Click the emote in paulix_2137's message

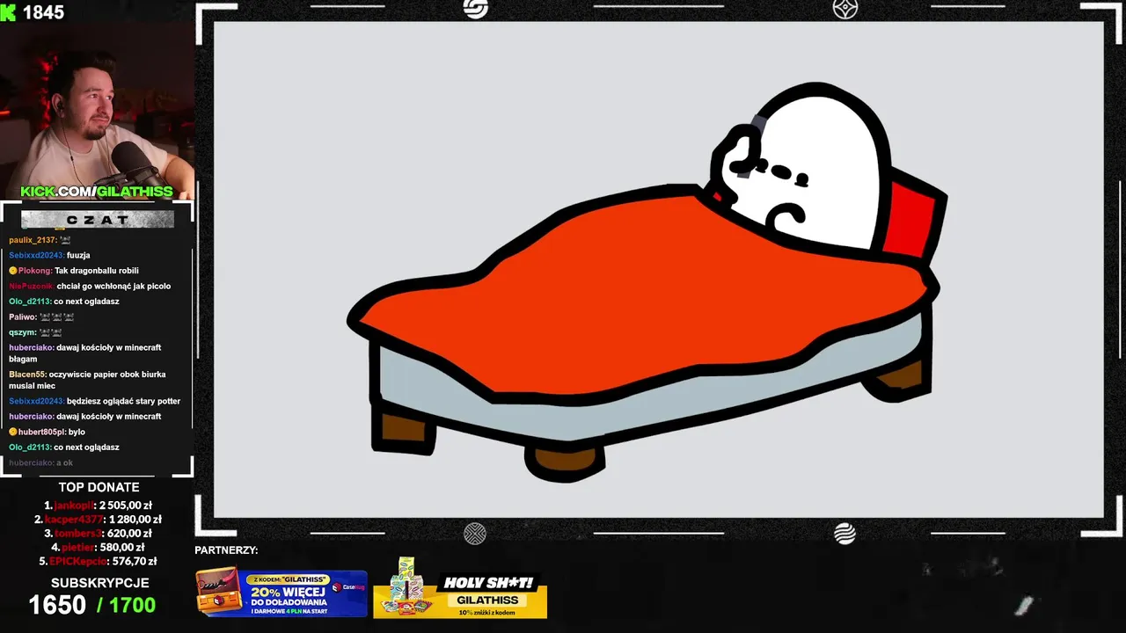click(x=65, y=240)
